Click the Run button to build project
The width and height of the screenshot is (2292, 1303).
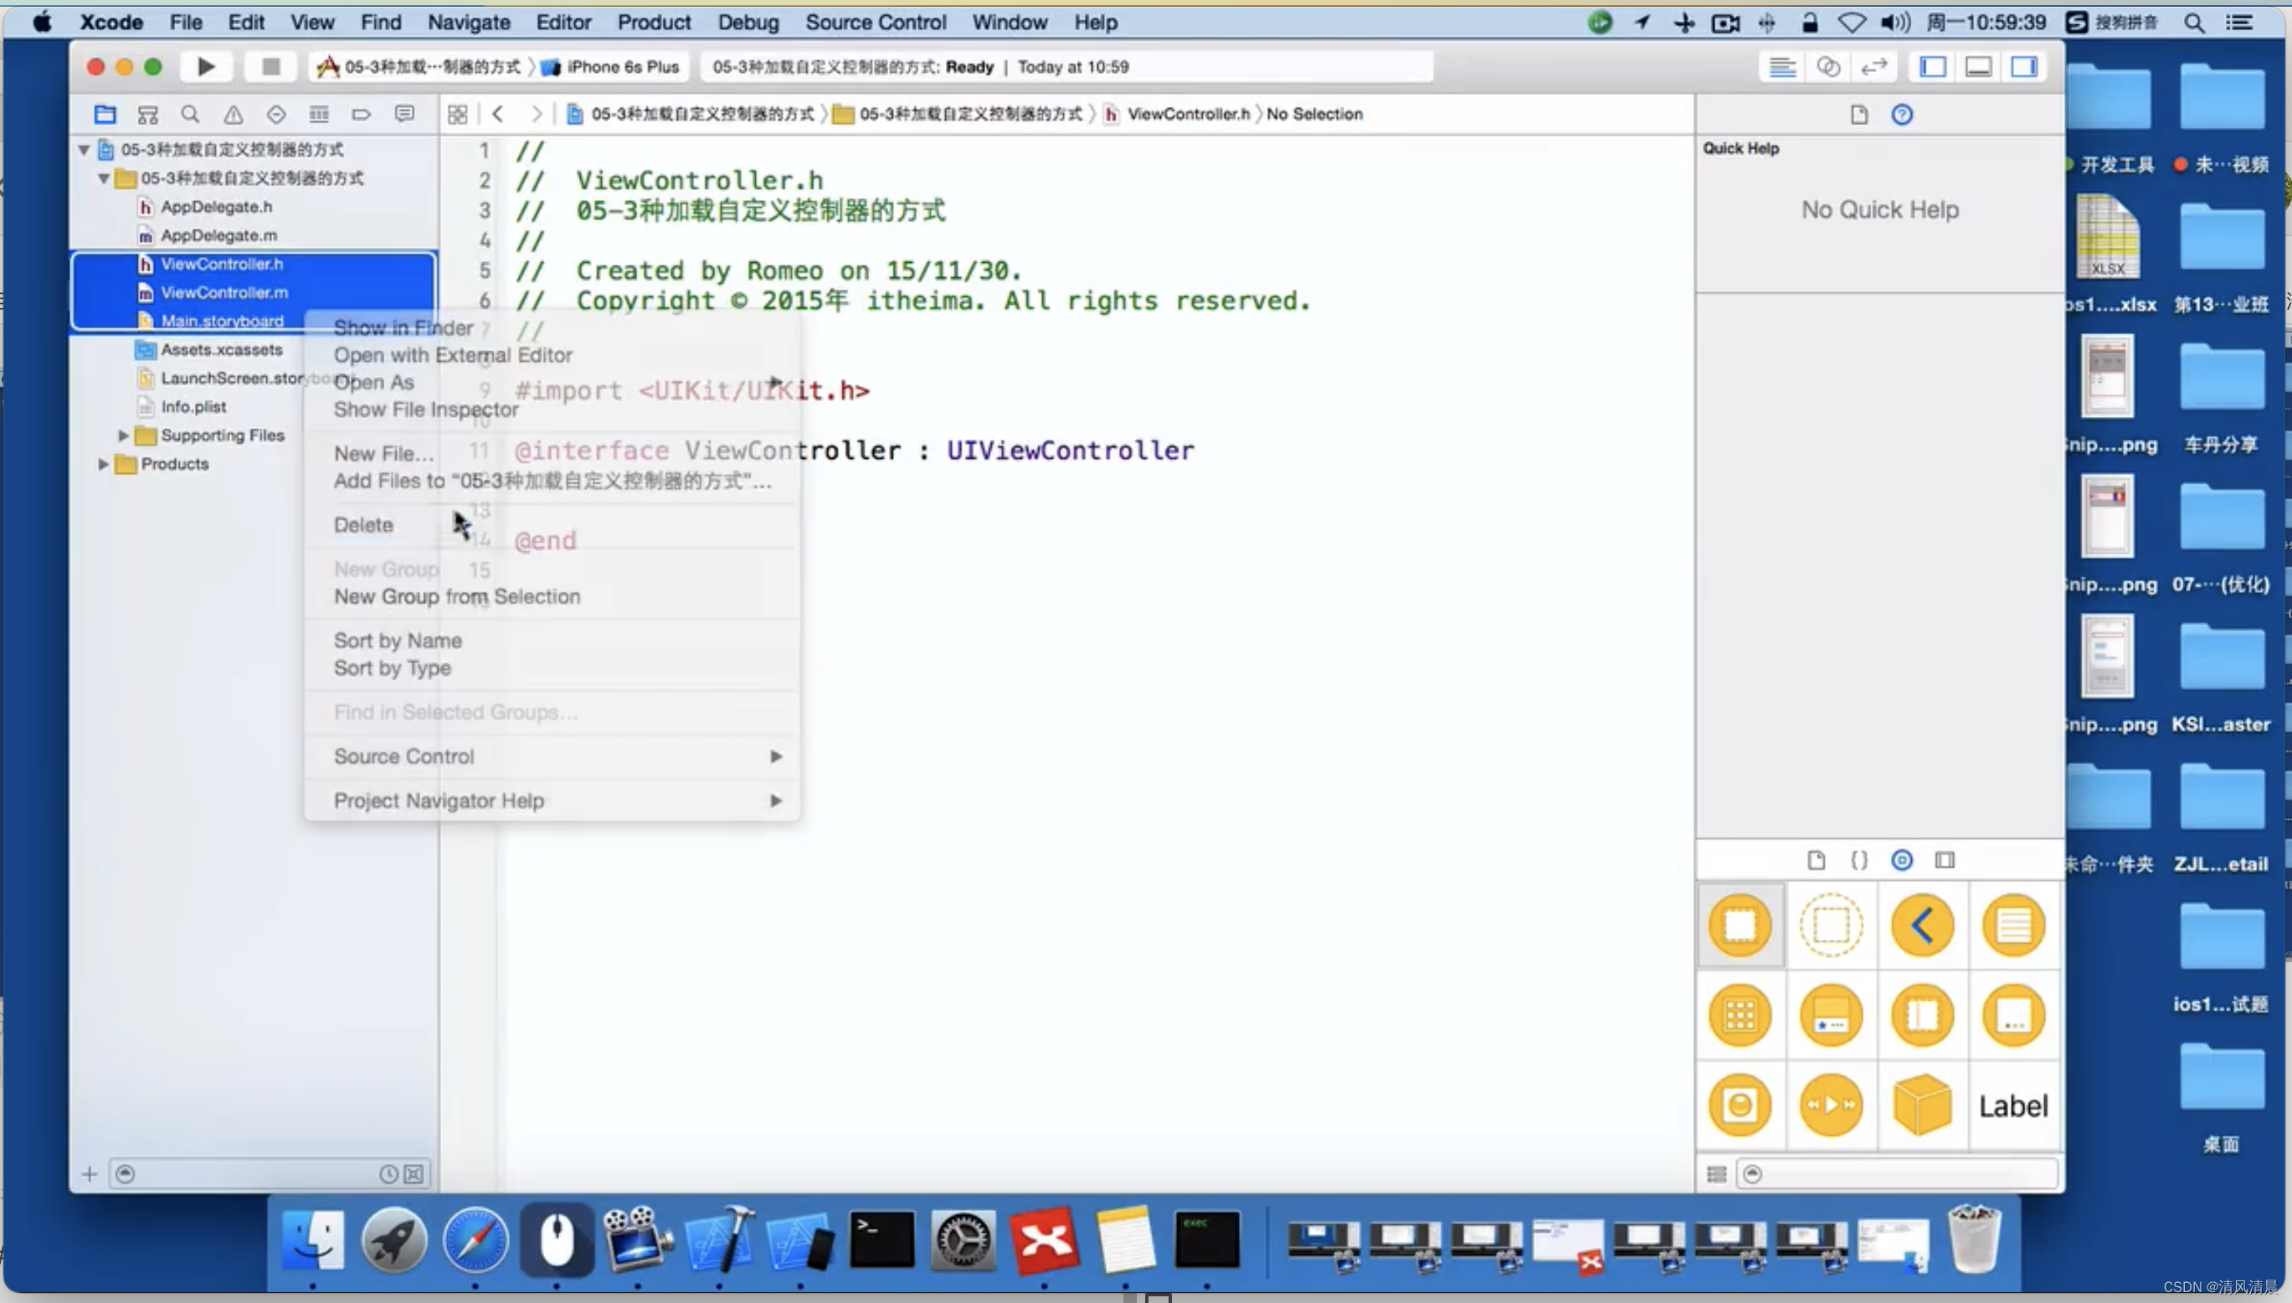206,66
